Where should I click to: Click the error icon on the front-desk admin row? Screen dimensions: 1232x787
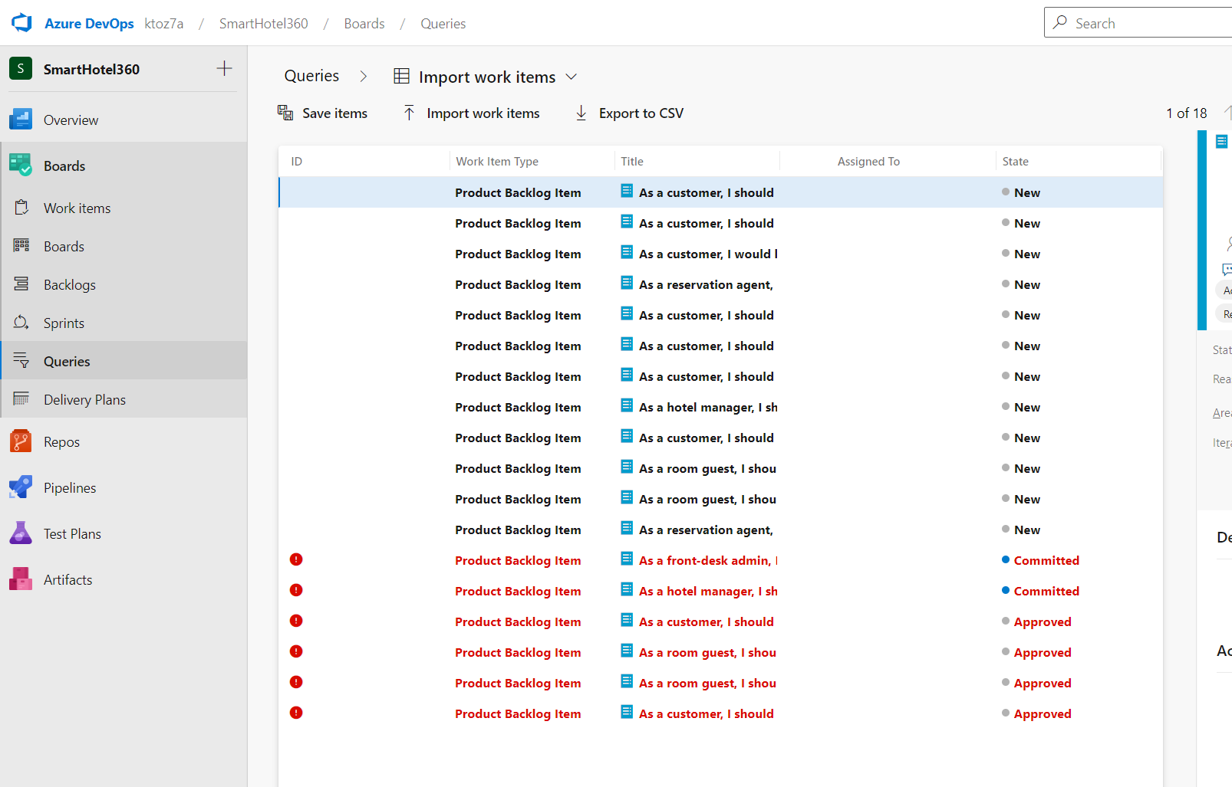[x=296, y=559]
